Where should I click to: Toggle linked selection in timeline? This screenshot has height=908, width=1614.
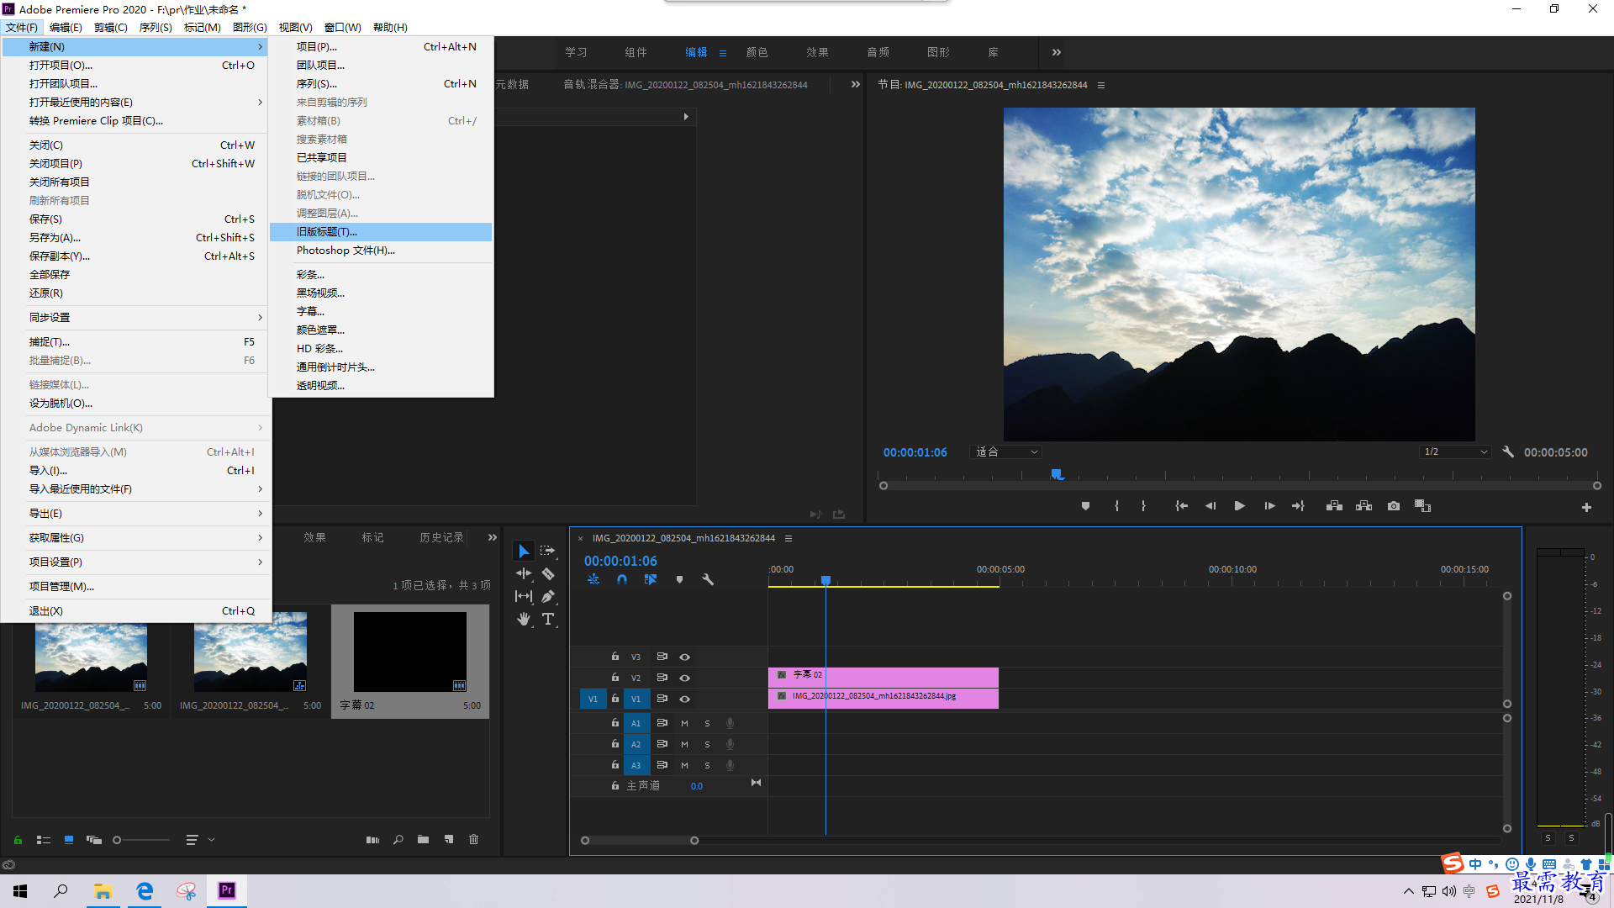click(x=651, y=579)
